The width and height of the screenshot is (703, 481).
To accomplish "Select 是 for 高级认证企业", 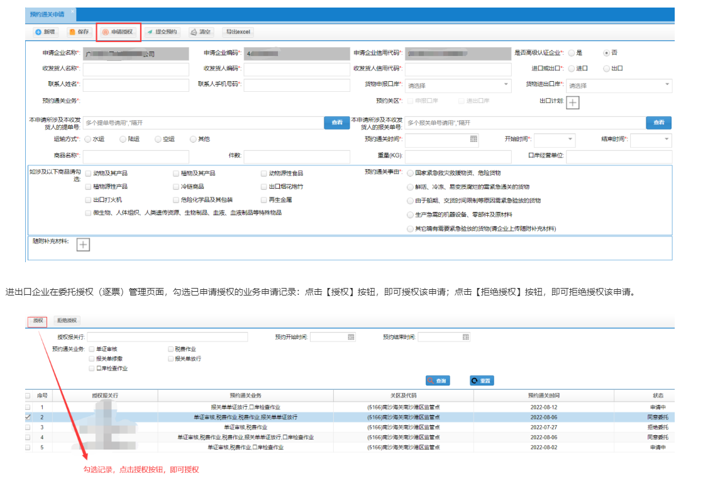I will coord(572,53).
